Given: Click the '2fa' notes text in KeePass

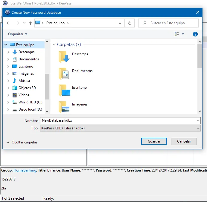Looking at the screenshot, I should point(4,188).
